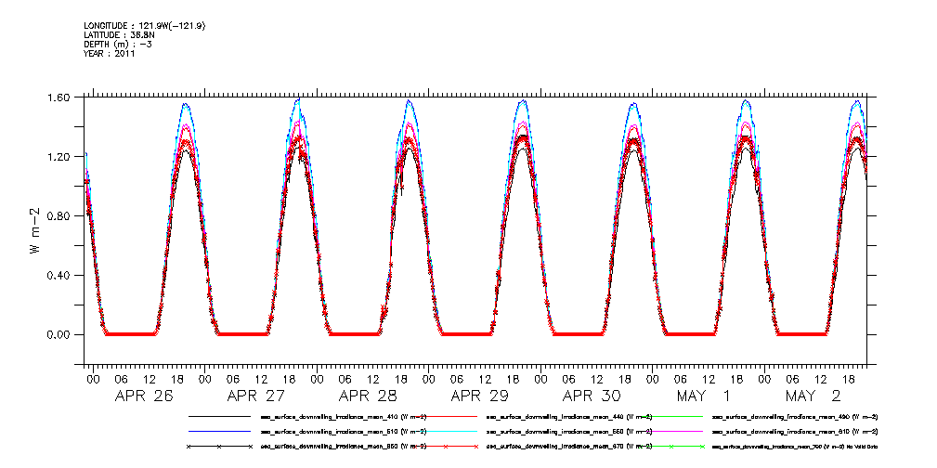Click the 0.40 y-axis label
Image resolution: width=937 pixels, height=468 pixels.
tap(59, 275)
